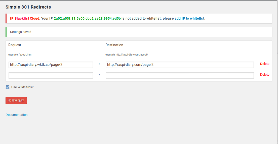278x144 pixels.
Task: Click the Simple 301 Redirects page heading
Action: [28, 7]
